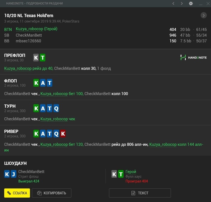Image resolution: width=211 pixels, height=202 pixels.
Task: Open settings gear icon
Action: pos(191,3)
